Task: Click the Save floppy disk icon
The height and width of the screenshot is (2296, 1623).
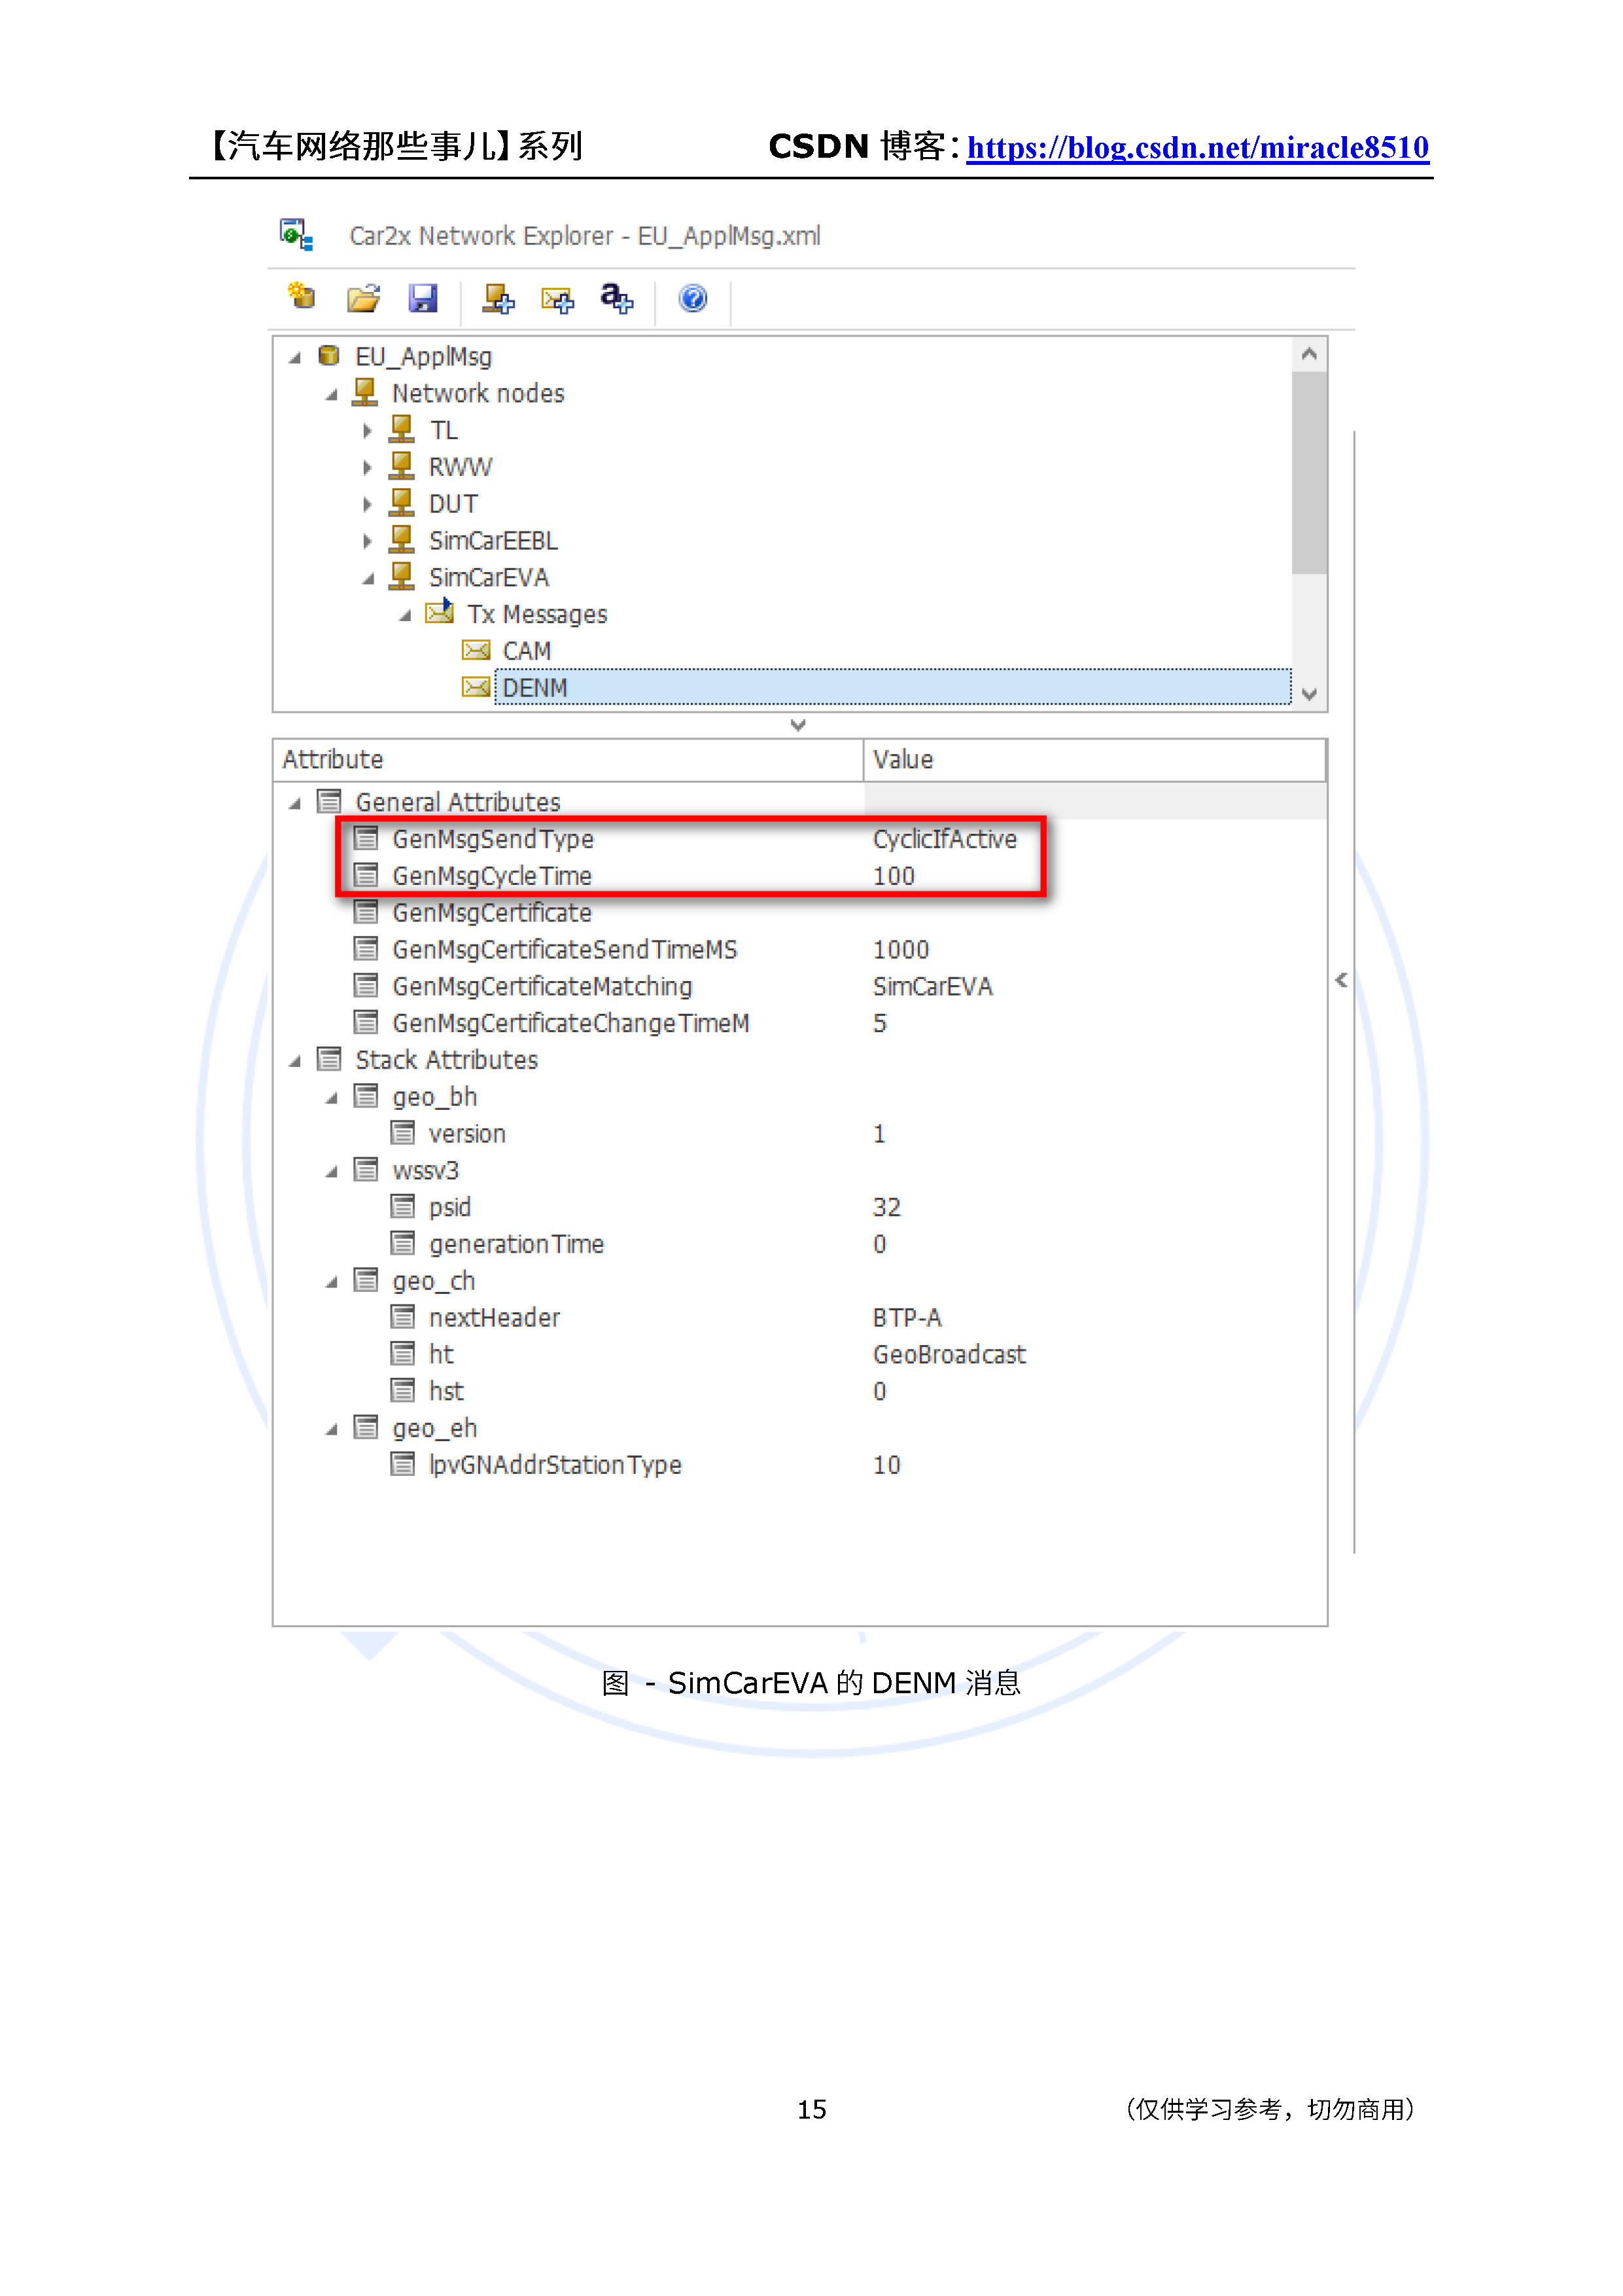Action: [423, 298]
